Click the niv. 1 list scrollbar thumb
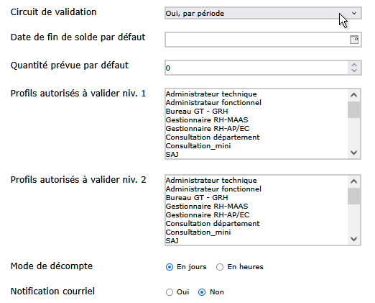Image resolution: width=375 pixels, height=303 pixels. pos(354,110)
